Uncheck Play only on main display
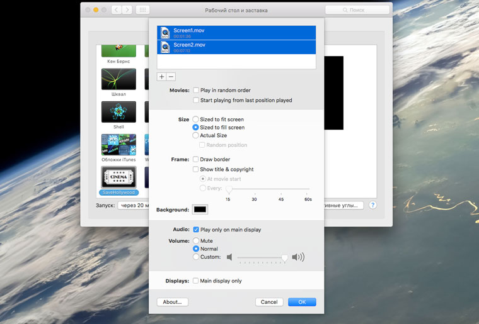 pos(196,230)
